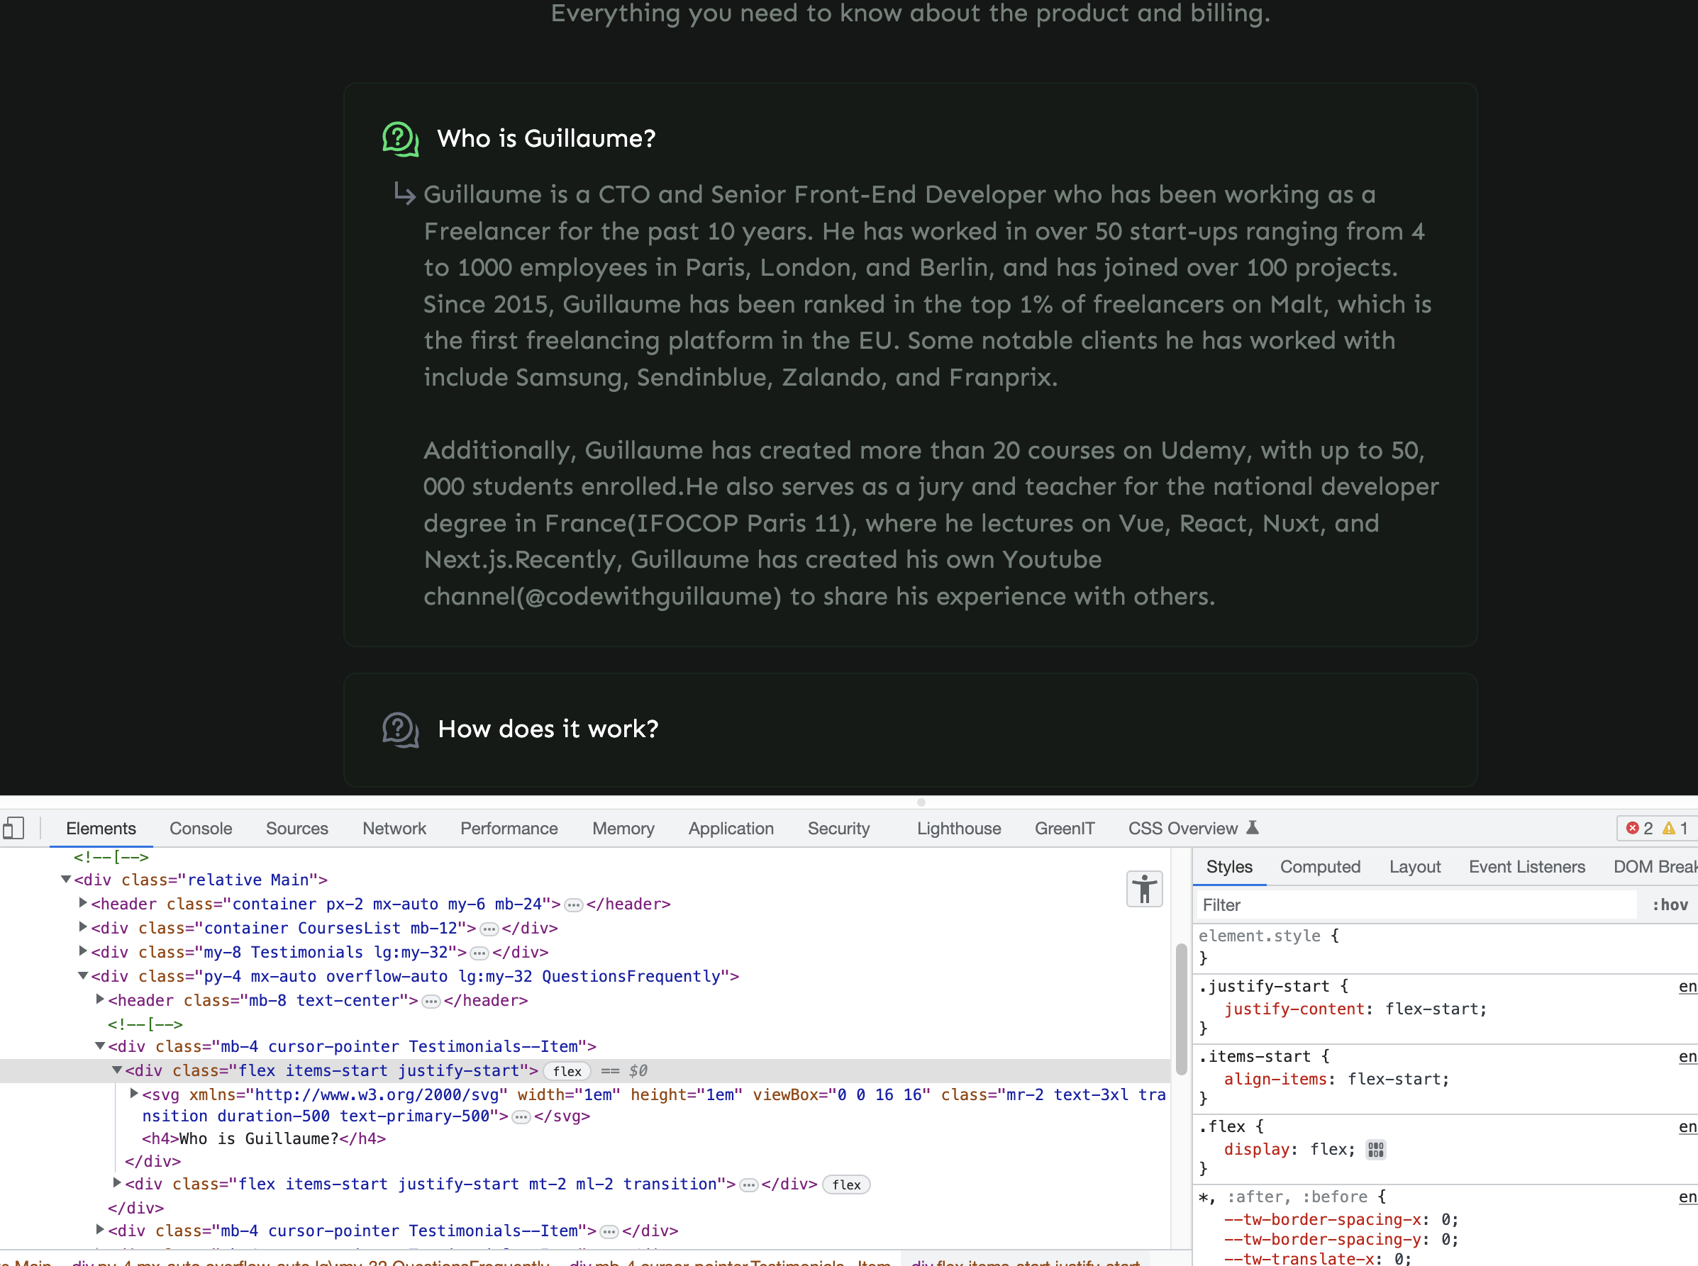Toggle the :hov element state button
The height and width of the screenshot is (1266, 1698).
point(1670,905)
